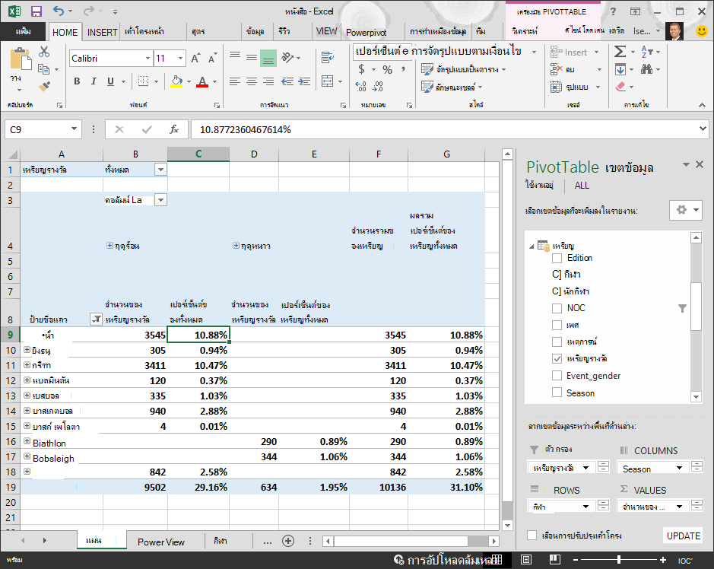Click the Copy icon in clipboard group
714x569 pixels.
coord(43,69)
